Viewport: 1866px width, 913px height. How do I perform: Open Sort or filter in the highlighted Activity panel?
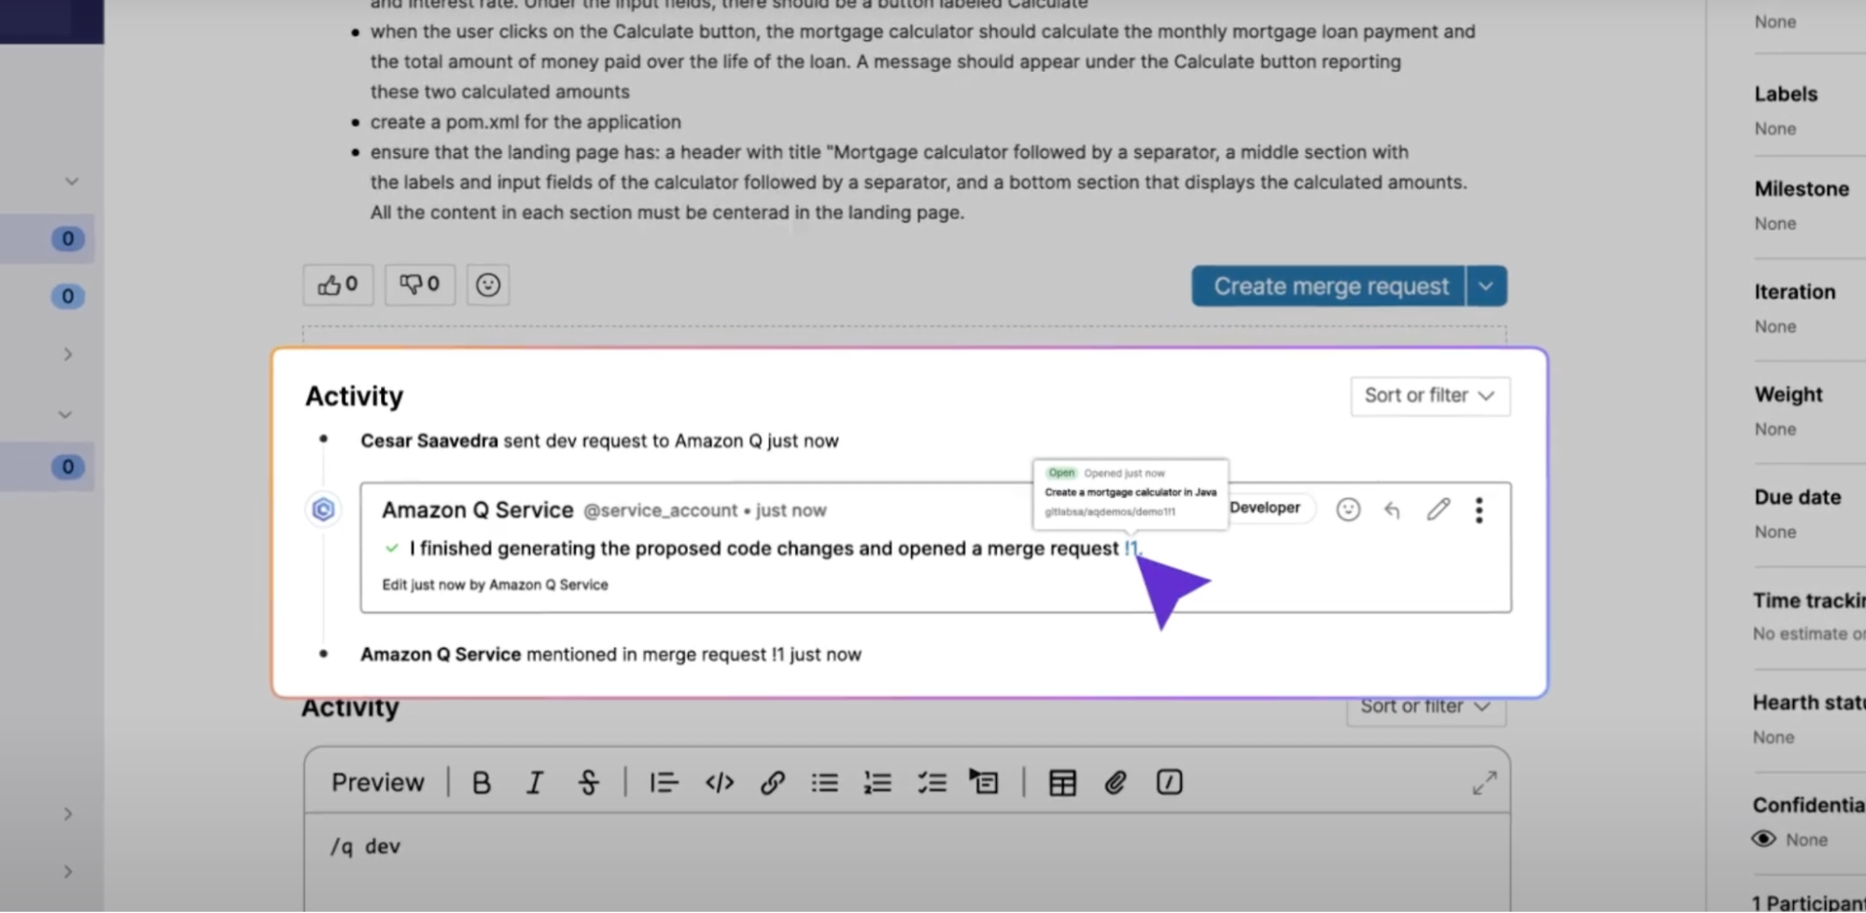point(1429,396)
